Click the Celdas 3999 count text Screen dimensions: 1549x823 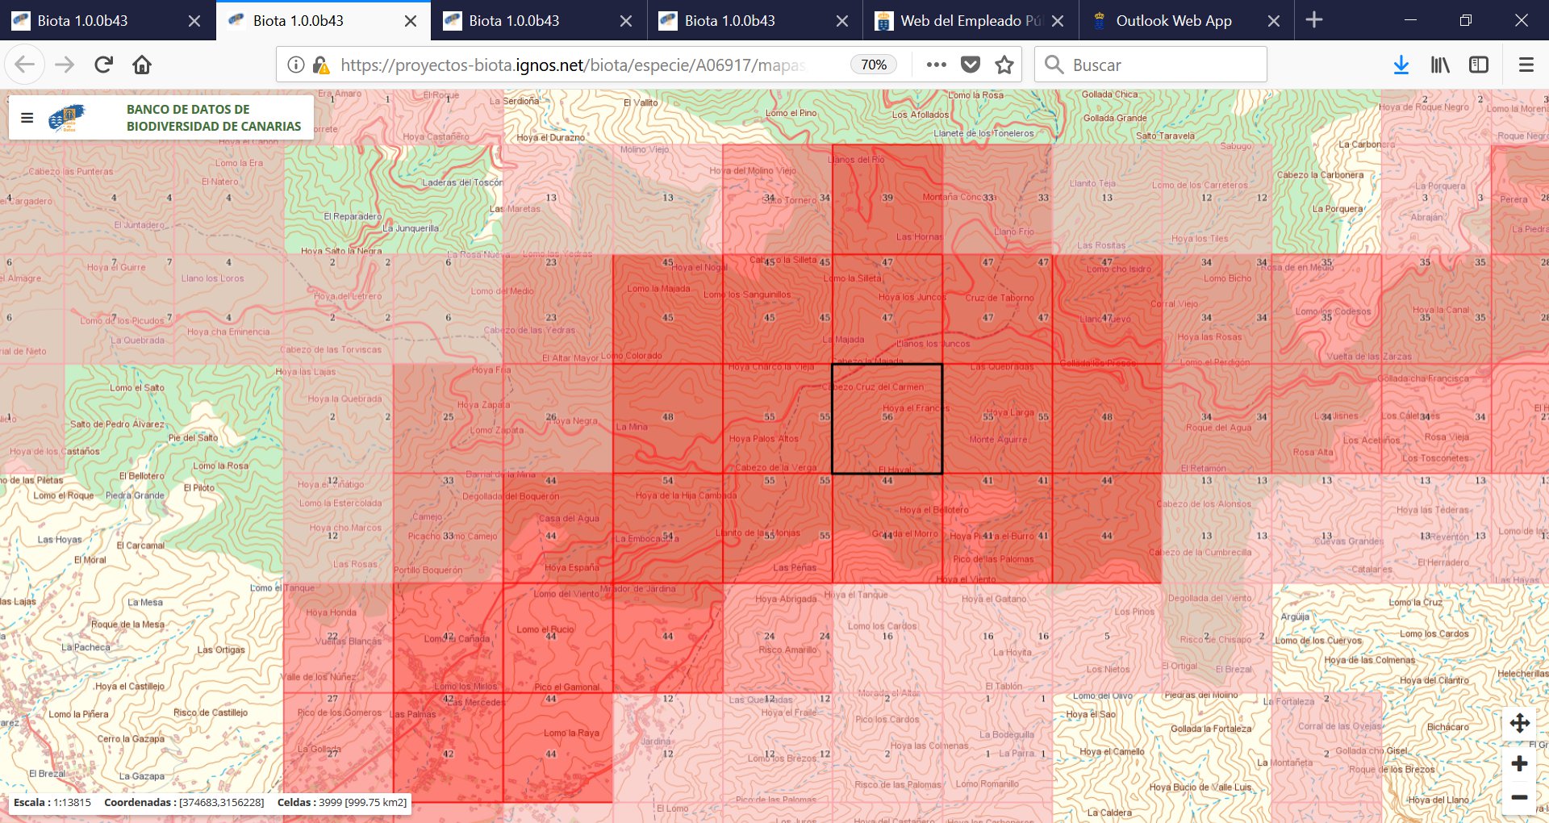pos(342,802)
